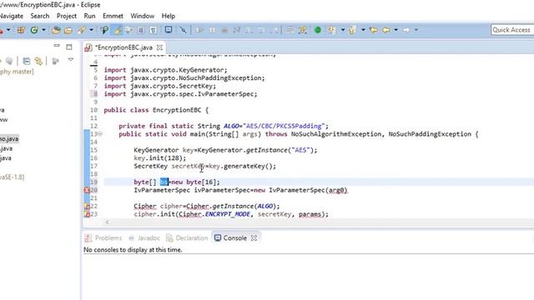The height and width of the screenshot is (300, 534).
Task: Click Collapse All in Package Explorer
Action: [x=26, y=61]
